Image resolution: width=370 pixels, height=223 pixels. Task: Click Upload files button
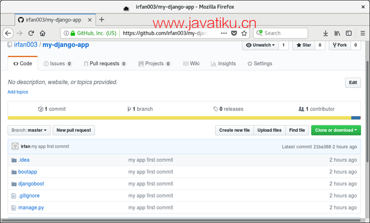click(270, 130)
